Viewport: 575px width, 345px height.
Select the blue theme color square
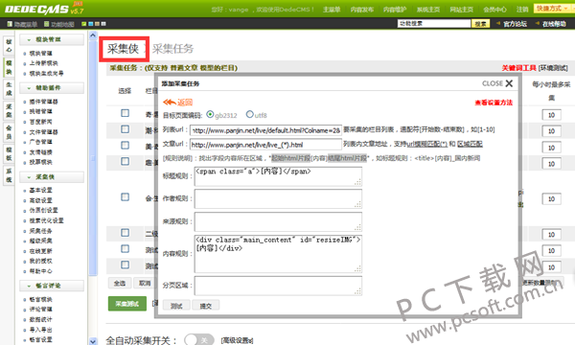tap(91, 24)
